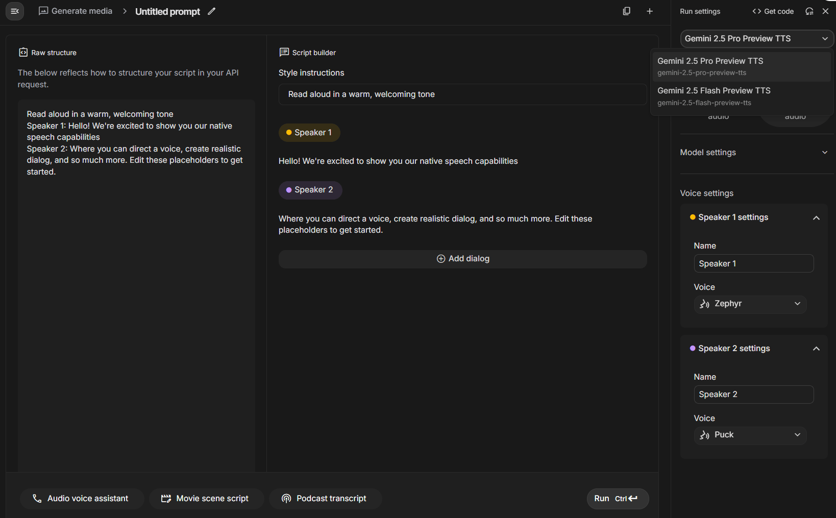This screenshot has height=518, width=836.
Task: Choose Audio voice assistant preset
Action: point(82,499)
